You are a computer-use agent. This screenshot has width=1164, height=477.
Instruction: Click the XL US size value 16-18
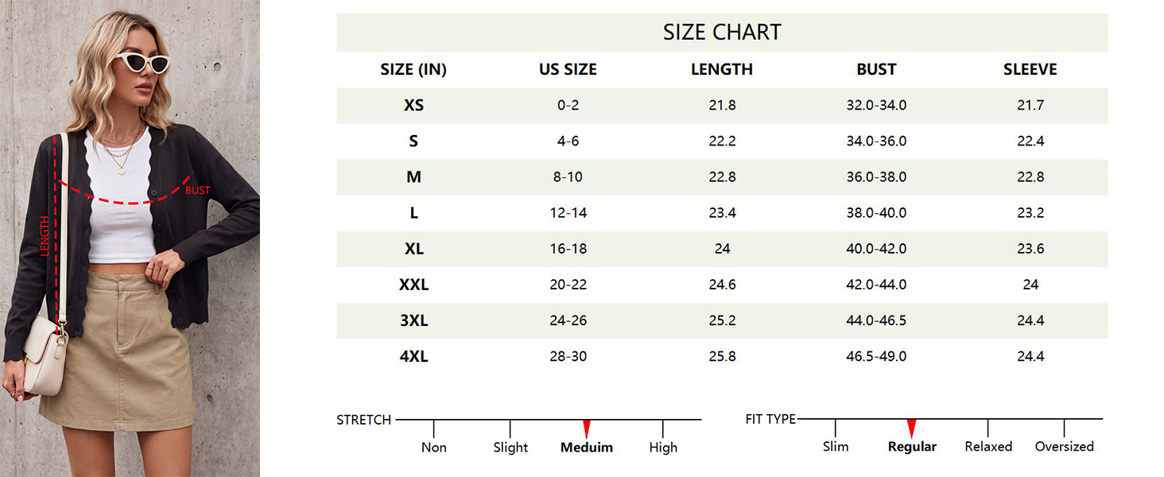point(568,249)
